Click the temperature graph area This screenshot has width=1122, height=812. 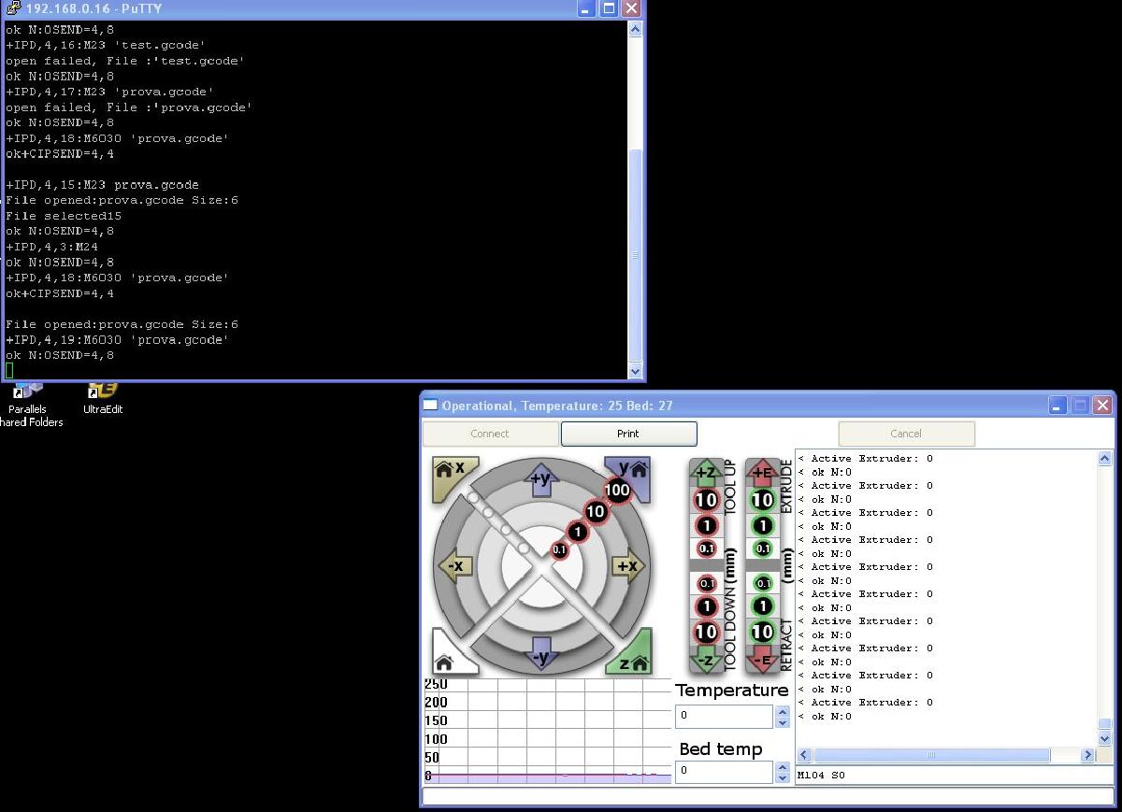(x=548, y=731)
